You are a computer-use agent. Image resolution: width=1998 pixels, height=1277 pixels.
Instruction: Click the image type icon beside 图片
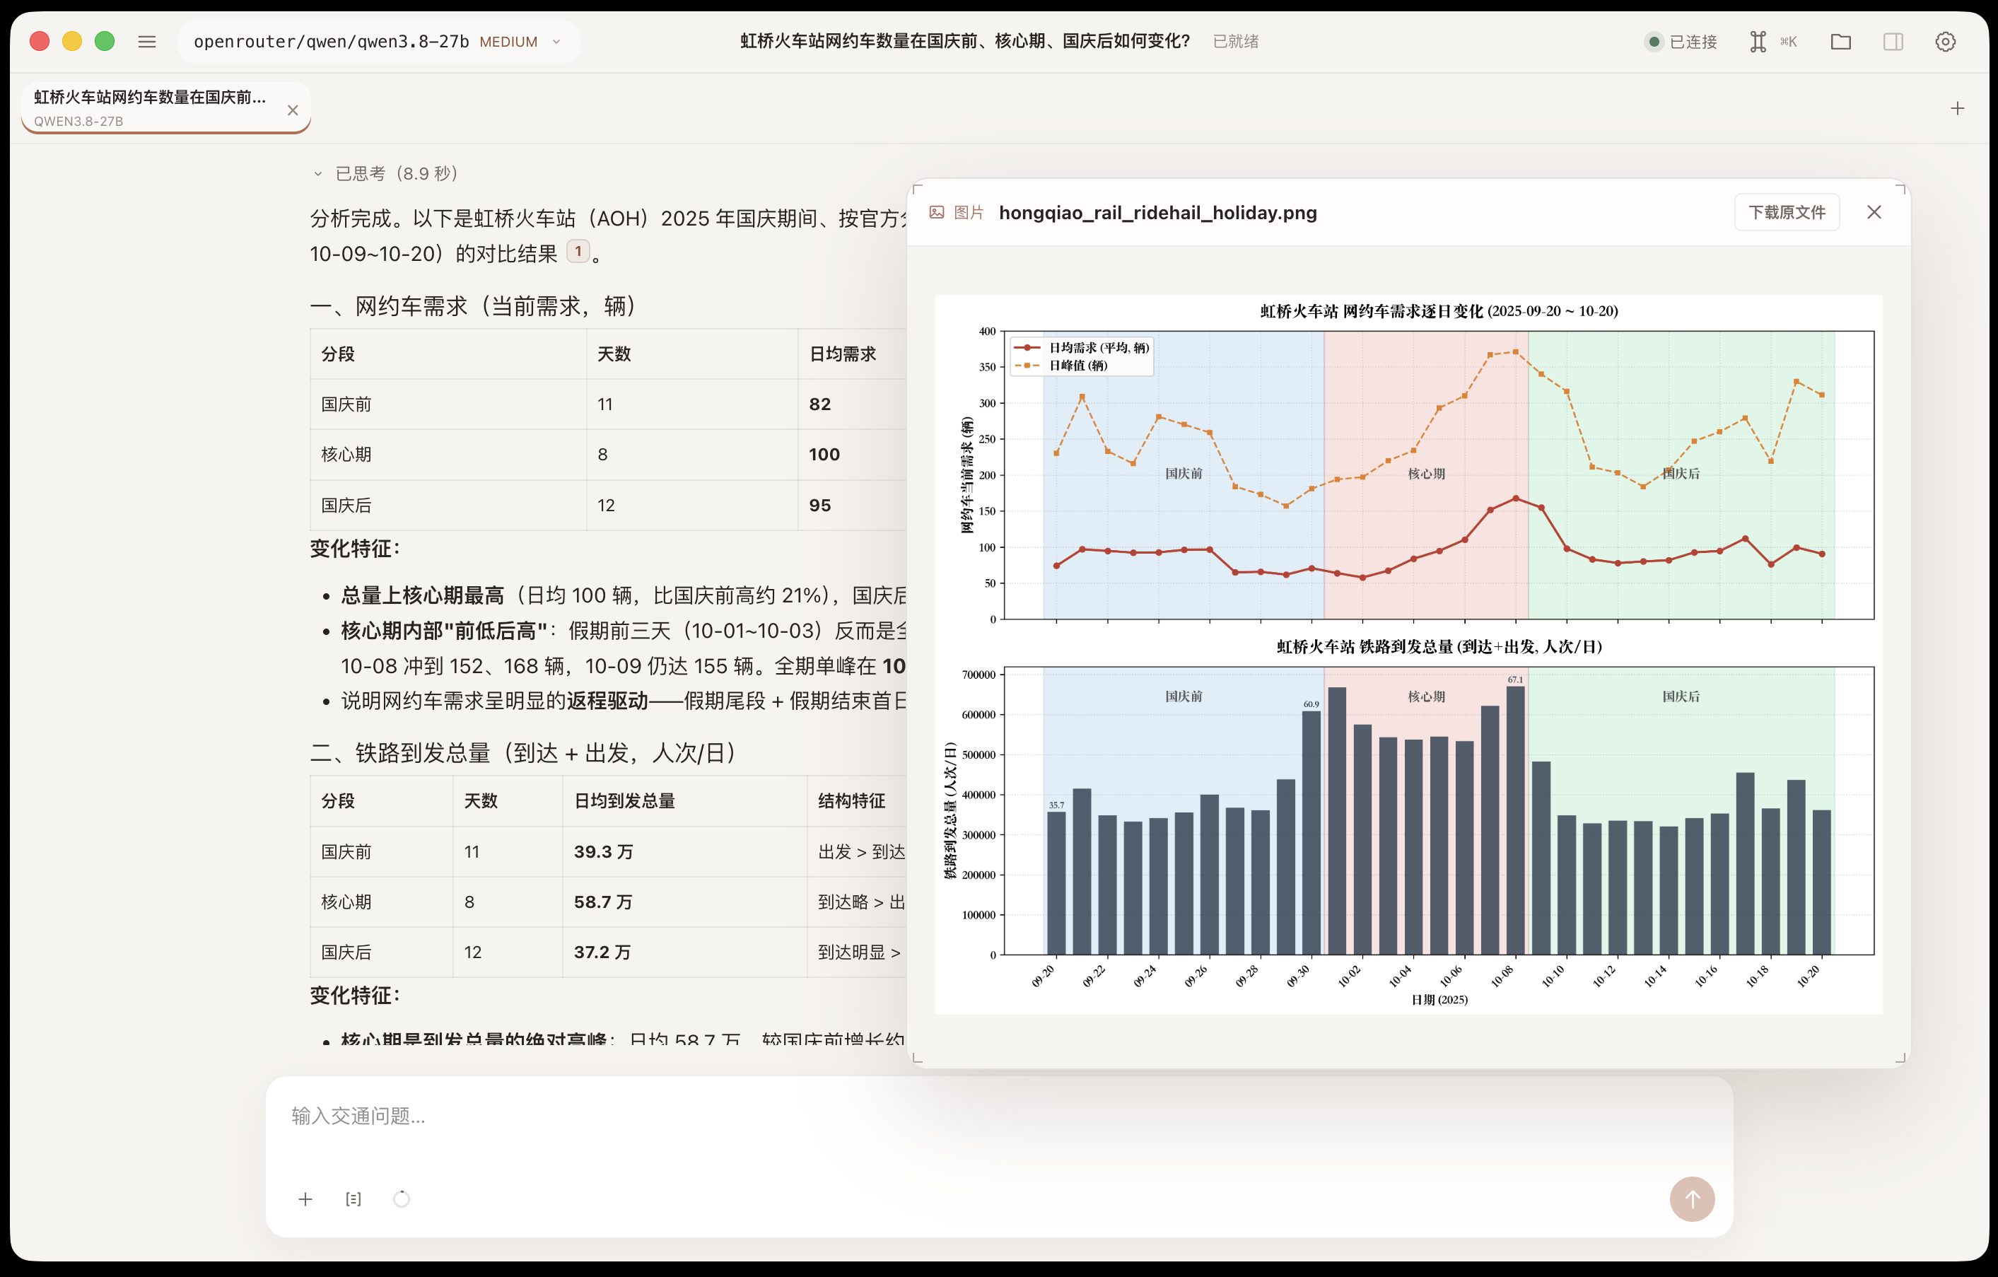(x=937, y=212)
